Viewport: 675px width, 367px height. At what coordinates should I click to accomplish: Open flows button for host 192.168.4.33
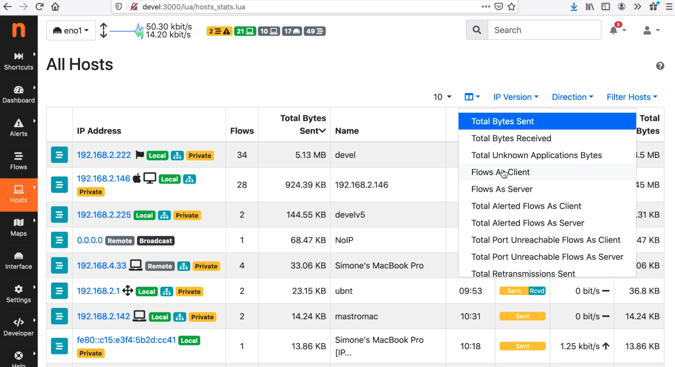click(x=59, y=266)
